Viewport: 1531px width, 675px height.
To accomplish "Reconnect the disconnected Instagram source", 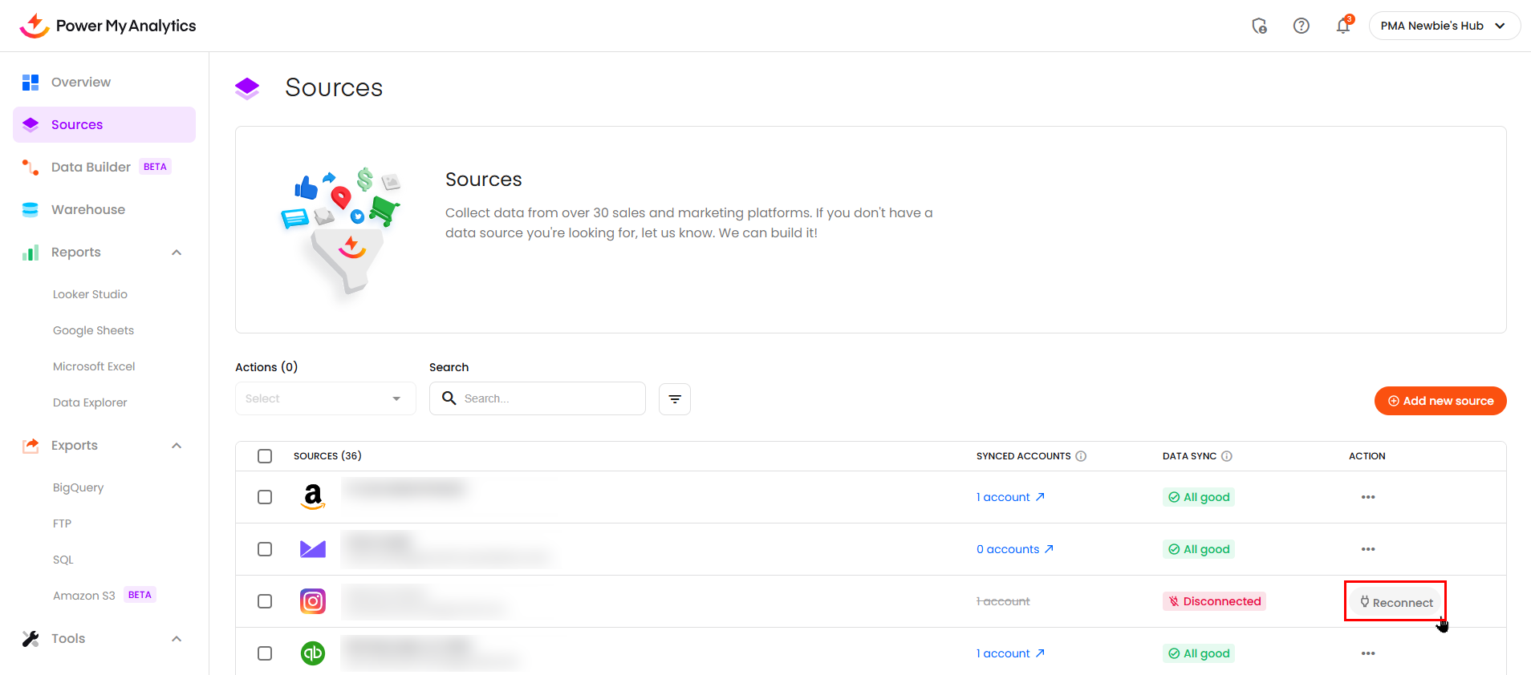I will (x=1395, y=602).
